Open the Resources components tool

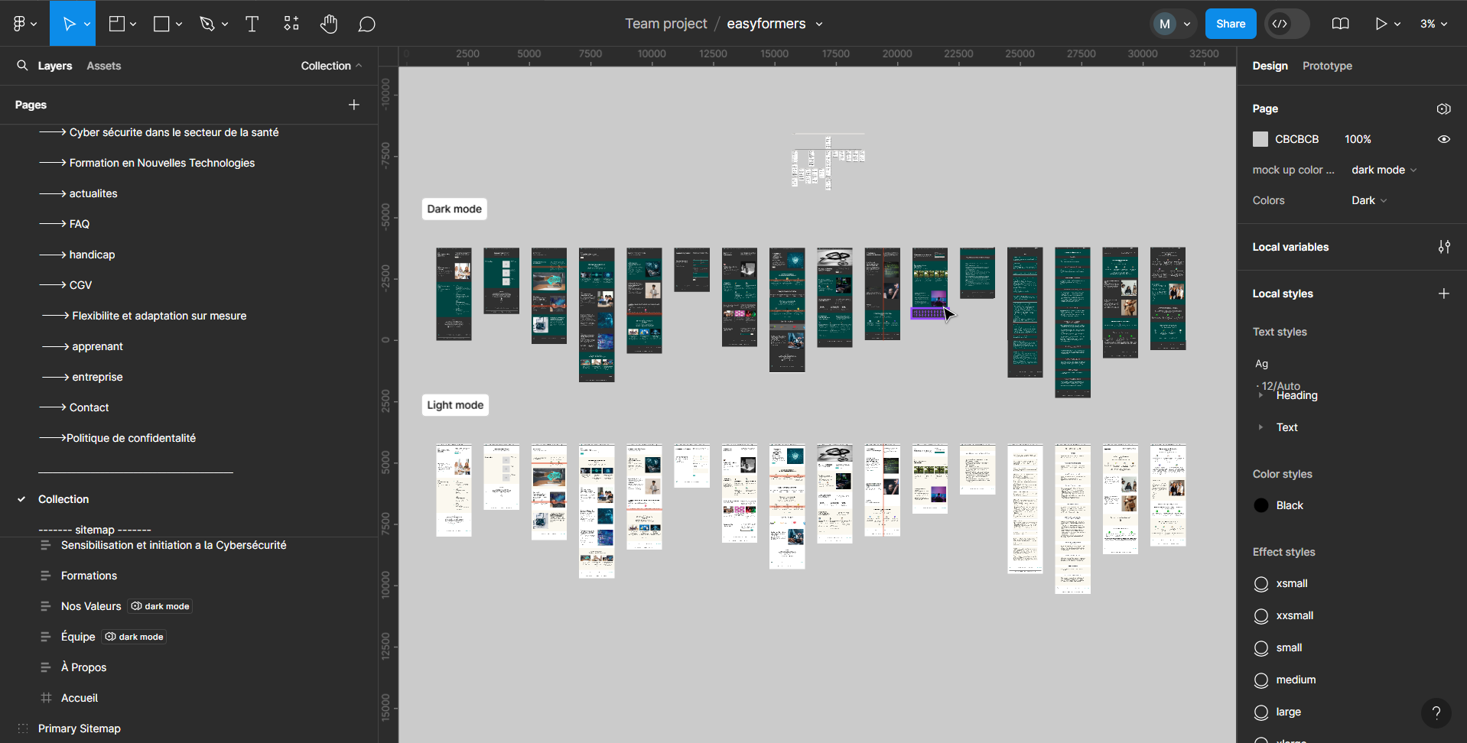(291, 24)
